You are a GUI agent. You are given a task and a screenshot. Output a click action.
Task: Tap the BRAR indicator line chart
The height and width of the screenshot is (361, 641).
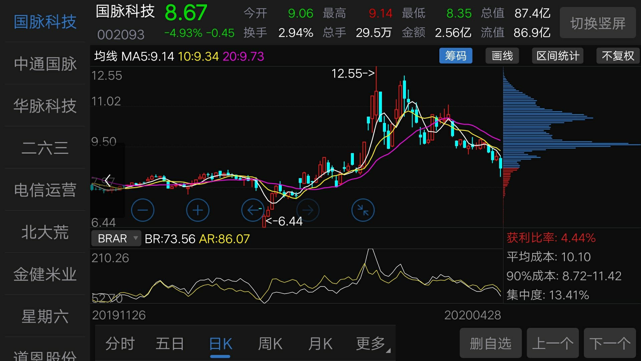click(296, 276)
